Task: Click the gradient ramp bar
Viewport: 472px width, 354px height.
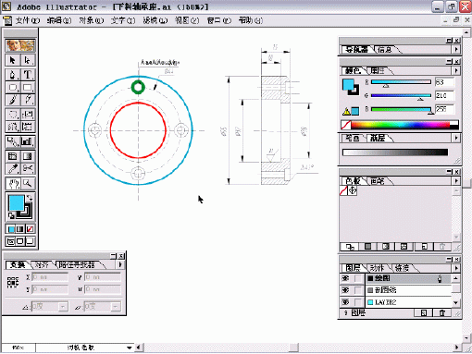Action: pos(395,152)
